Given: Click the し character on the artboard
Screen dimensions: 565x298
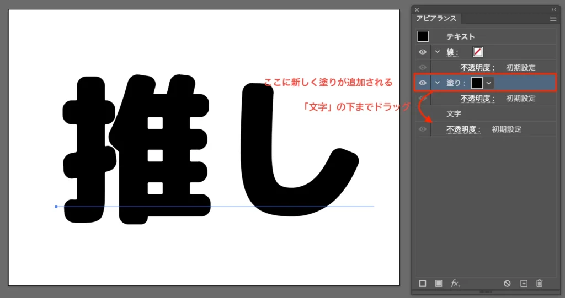Looking at the screenshot, I should 299,149.
